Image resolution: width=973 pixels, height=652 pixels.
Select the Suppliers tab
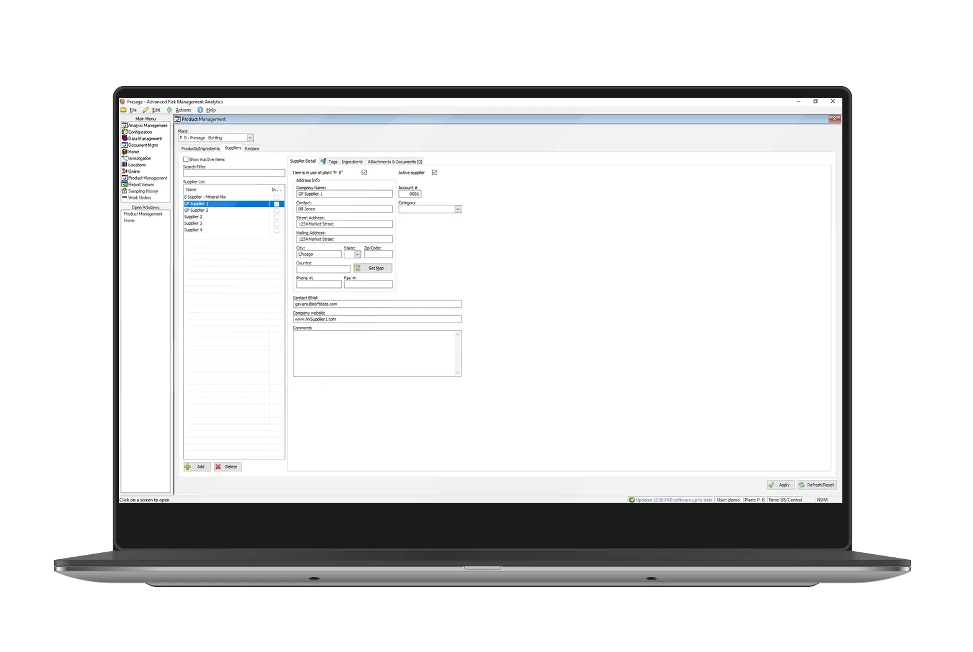pos(233,148)
